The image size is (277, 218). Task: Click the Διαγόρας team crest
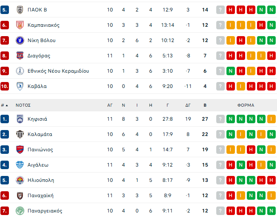(x=20, y=56)
